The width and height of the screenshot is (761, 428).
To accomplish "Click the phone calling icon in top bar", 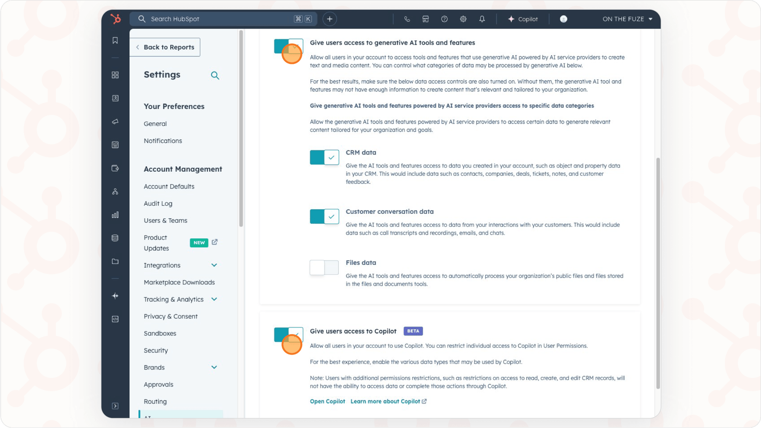I will pos(406,19).
